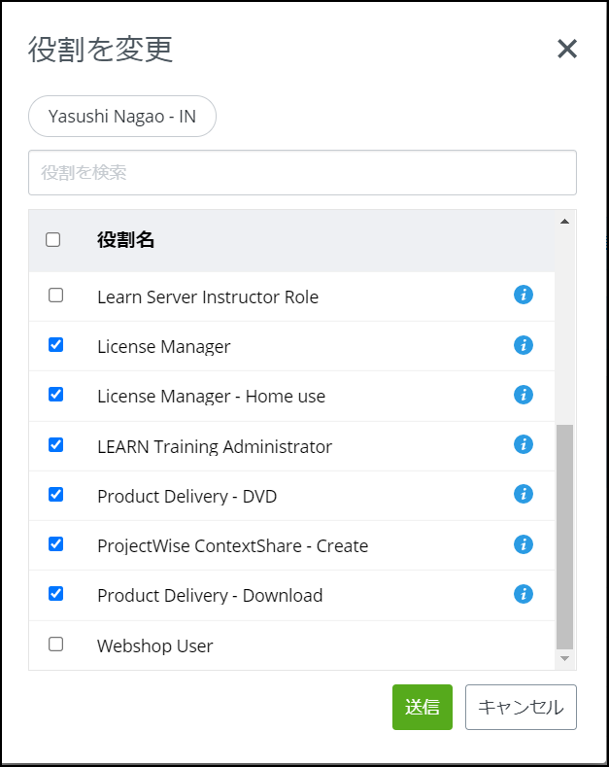This screenshot has height=767, width=609.
Task: Toggle the select-all checkbox in header
Action: click(x=53, y=239)
